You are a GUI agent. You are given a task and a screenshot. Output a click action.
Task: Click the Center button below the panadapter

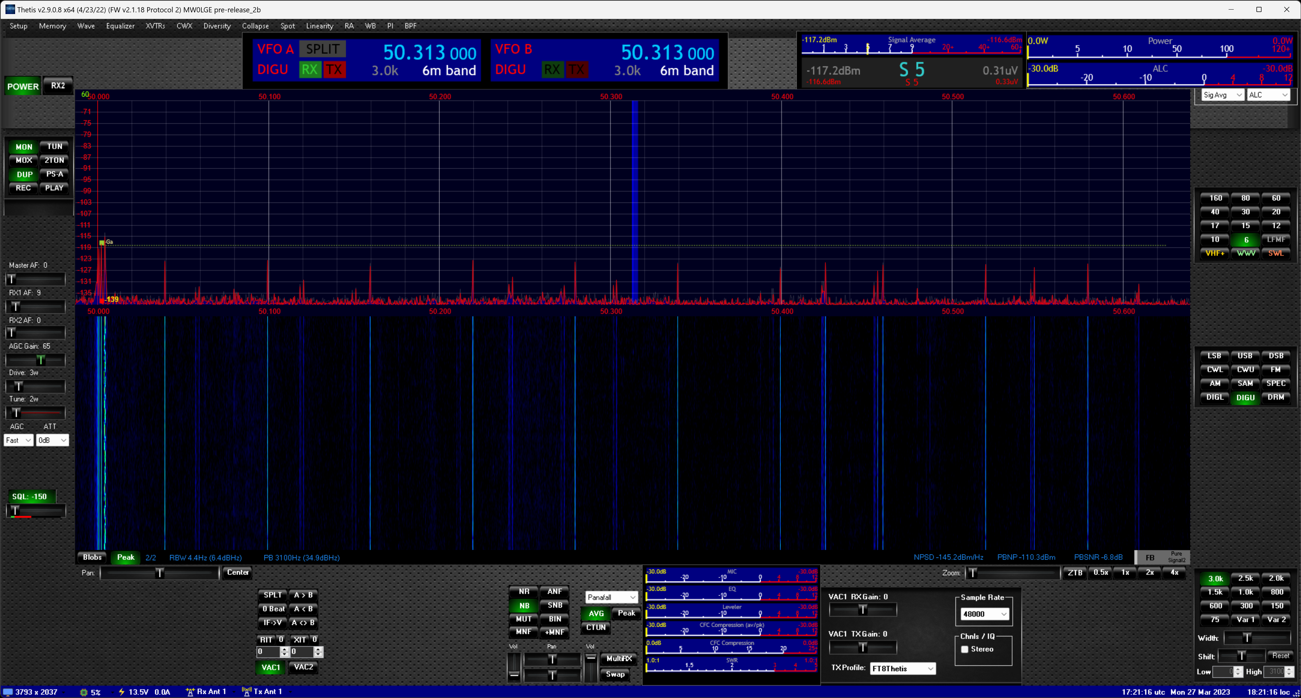click(x=237, y=573)
